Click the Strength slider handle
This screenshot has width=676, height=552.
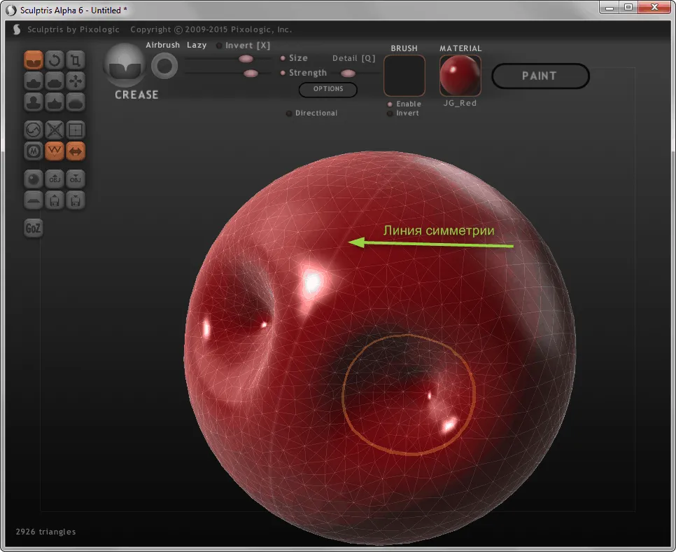point(251,74)
